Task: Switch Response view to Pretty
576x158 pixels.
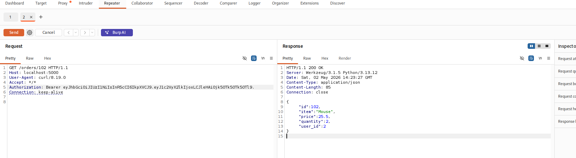Action: pos(288,58)
